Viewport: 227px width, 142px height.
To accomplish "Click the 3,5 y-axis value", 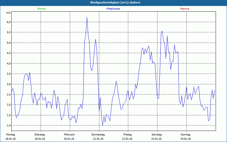I will (9, 74).
